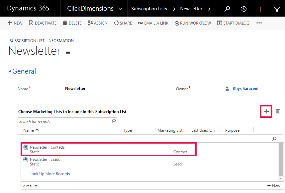This screenshot has height=193, width=285.
Task: Sort by Type column header
Action: pos(128,130)
